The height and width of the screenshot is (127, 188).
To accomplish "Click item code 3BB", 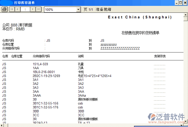I will click(x=36, y=111).
